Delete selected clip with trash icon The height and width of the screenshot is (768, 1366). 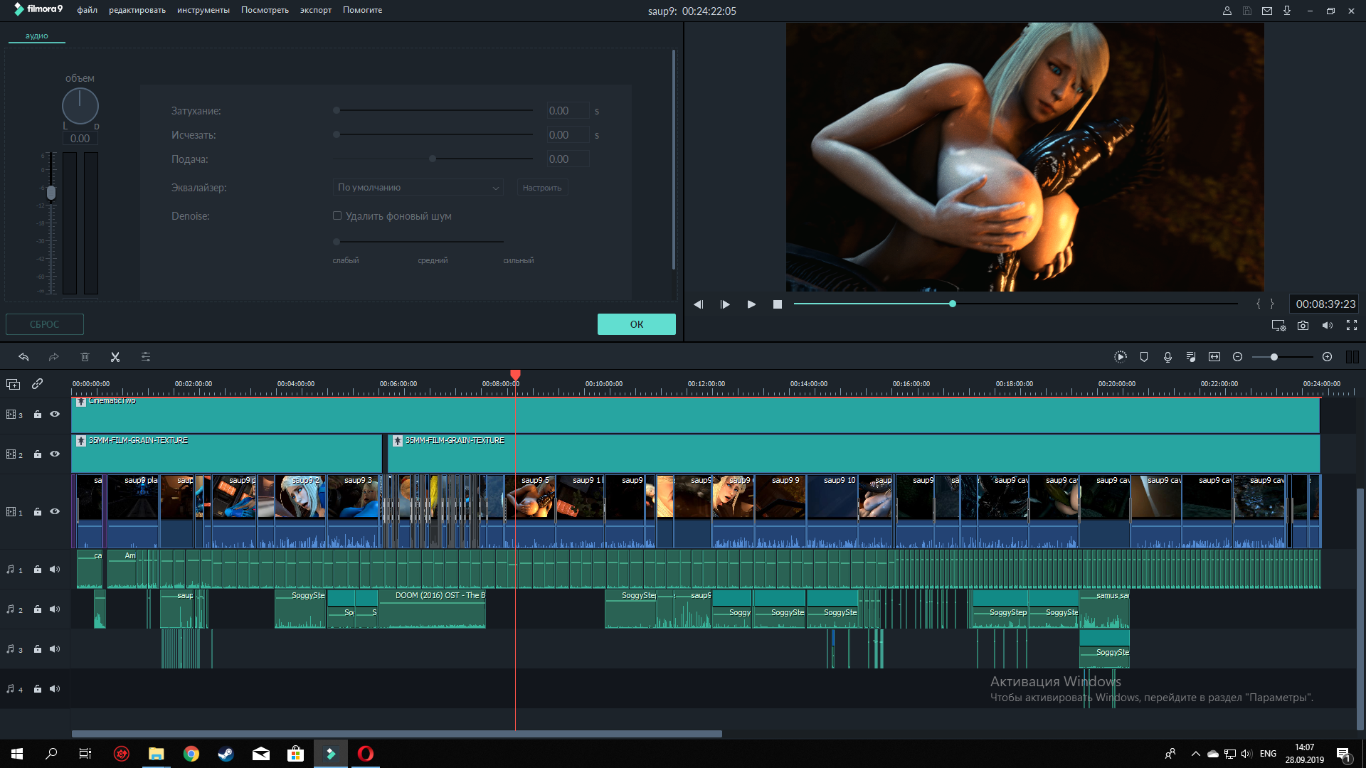(x=85, y=357)
